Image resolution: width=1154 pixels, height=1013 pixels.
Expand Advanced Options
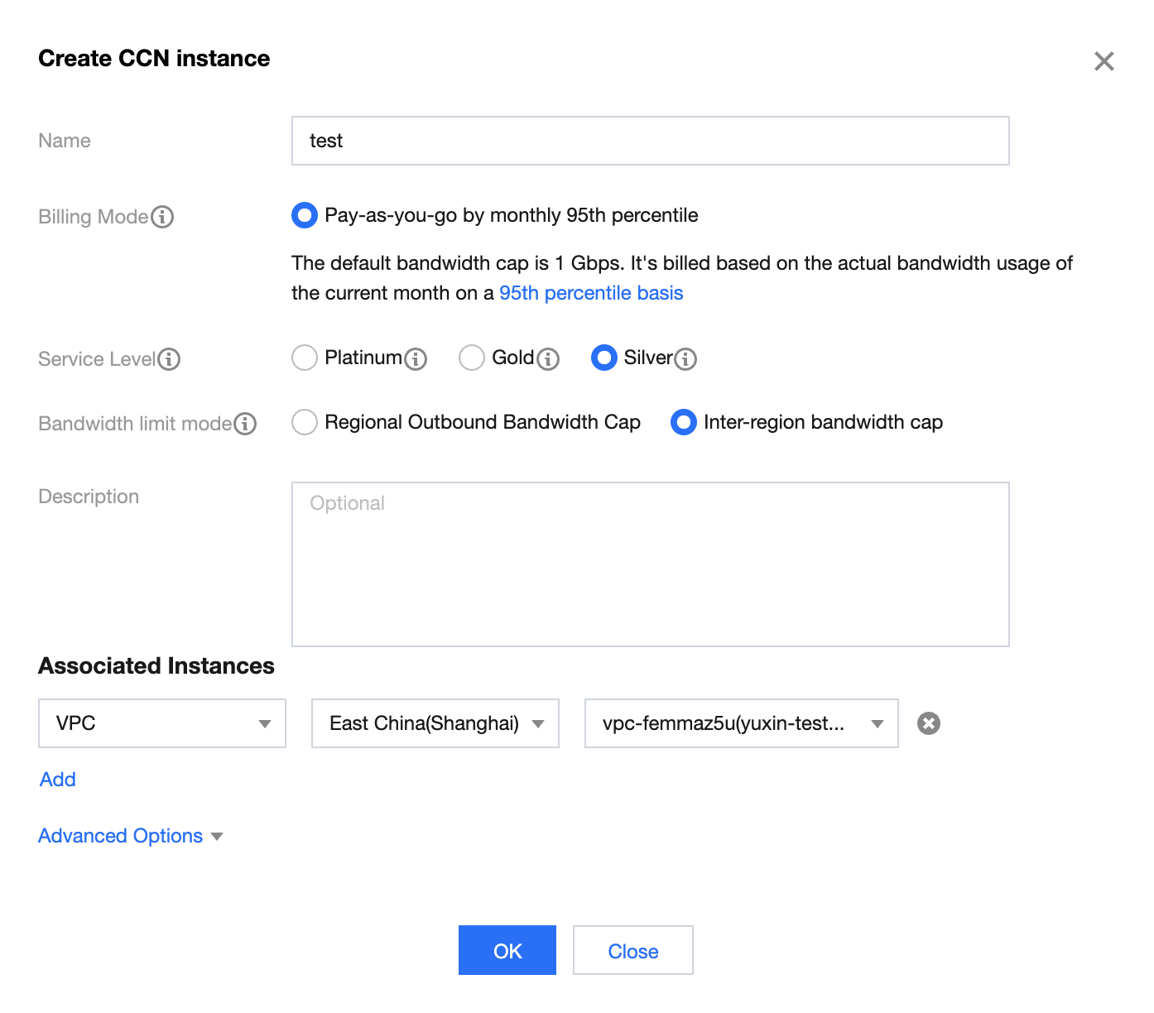131,836
